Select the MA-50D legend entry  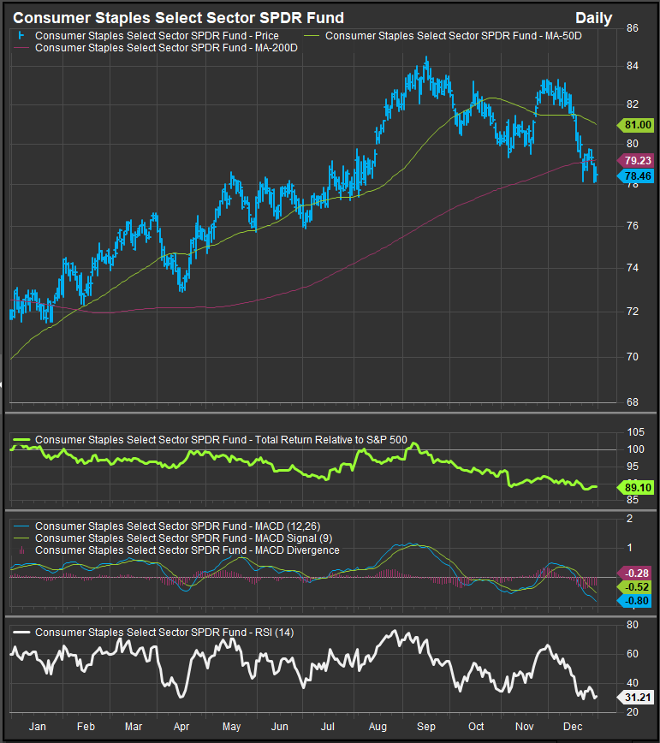pos(453,36)
